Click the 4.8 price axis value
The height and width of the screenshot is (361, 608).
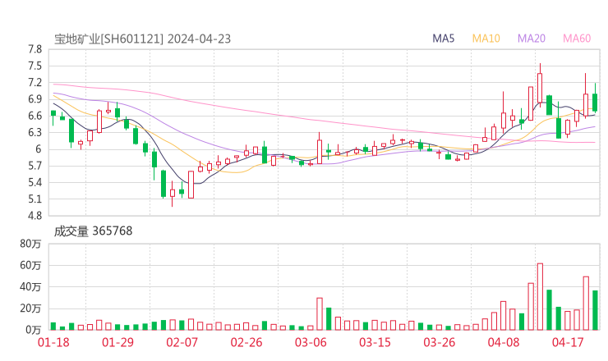[x=35, y=215]
